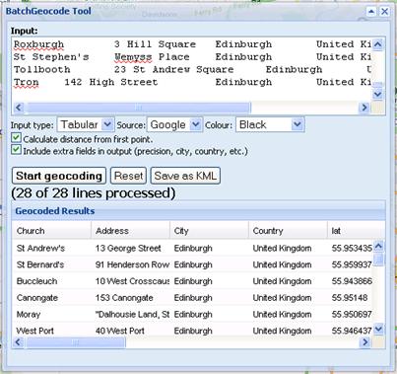Image resolution: width=397 pixels, height=374 pixels.
Task: Click the Geocoded Results panel header
Action: pos(198,211)
